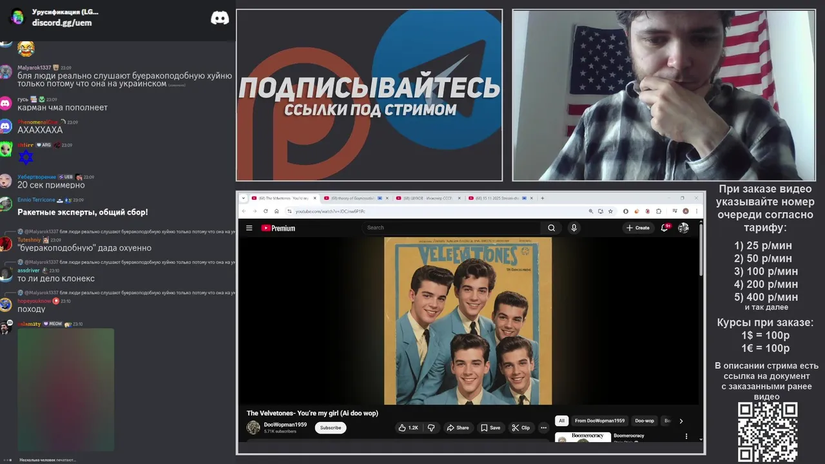Viewport: 825px width, 464px height.
Task: Open the YouTube account avatar menu
Action: (683, 227)
